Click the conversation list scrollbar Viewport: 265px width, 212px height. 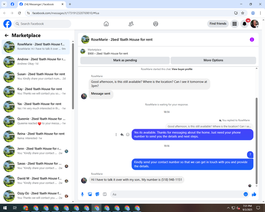[x=73, y=76]
